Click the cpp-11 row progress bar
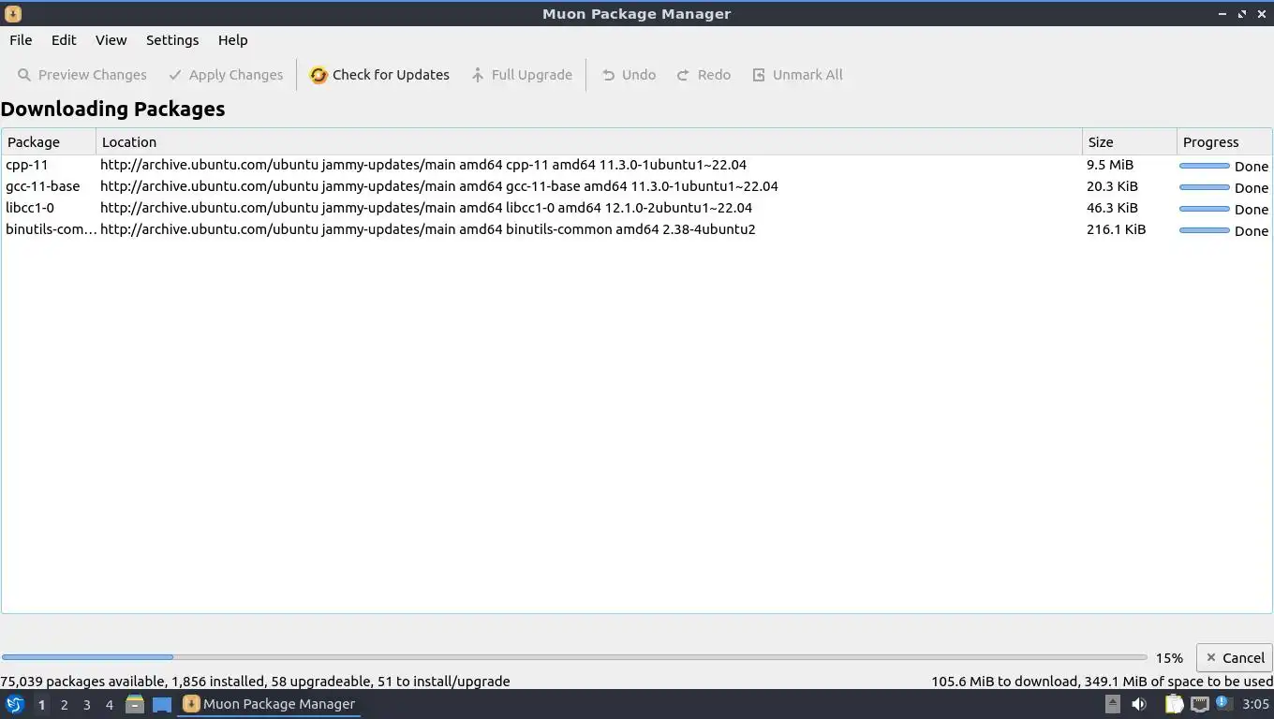The height and width of the screenshot is (719, 1274). coord(1204,166)
